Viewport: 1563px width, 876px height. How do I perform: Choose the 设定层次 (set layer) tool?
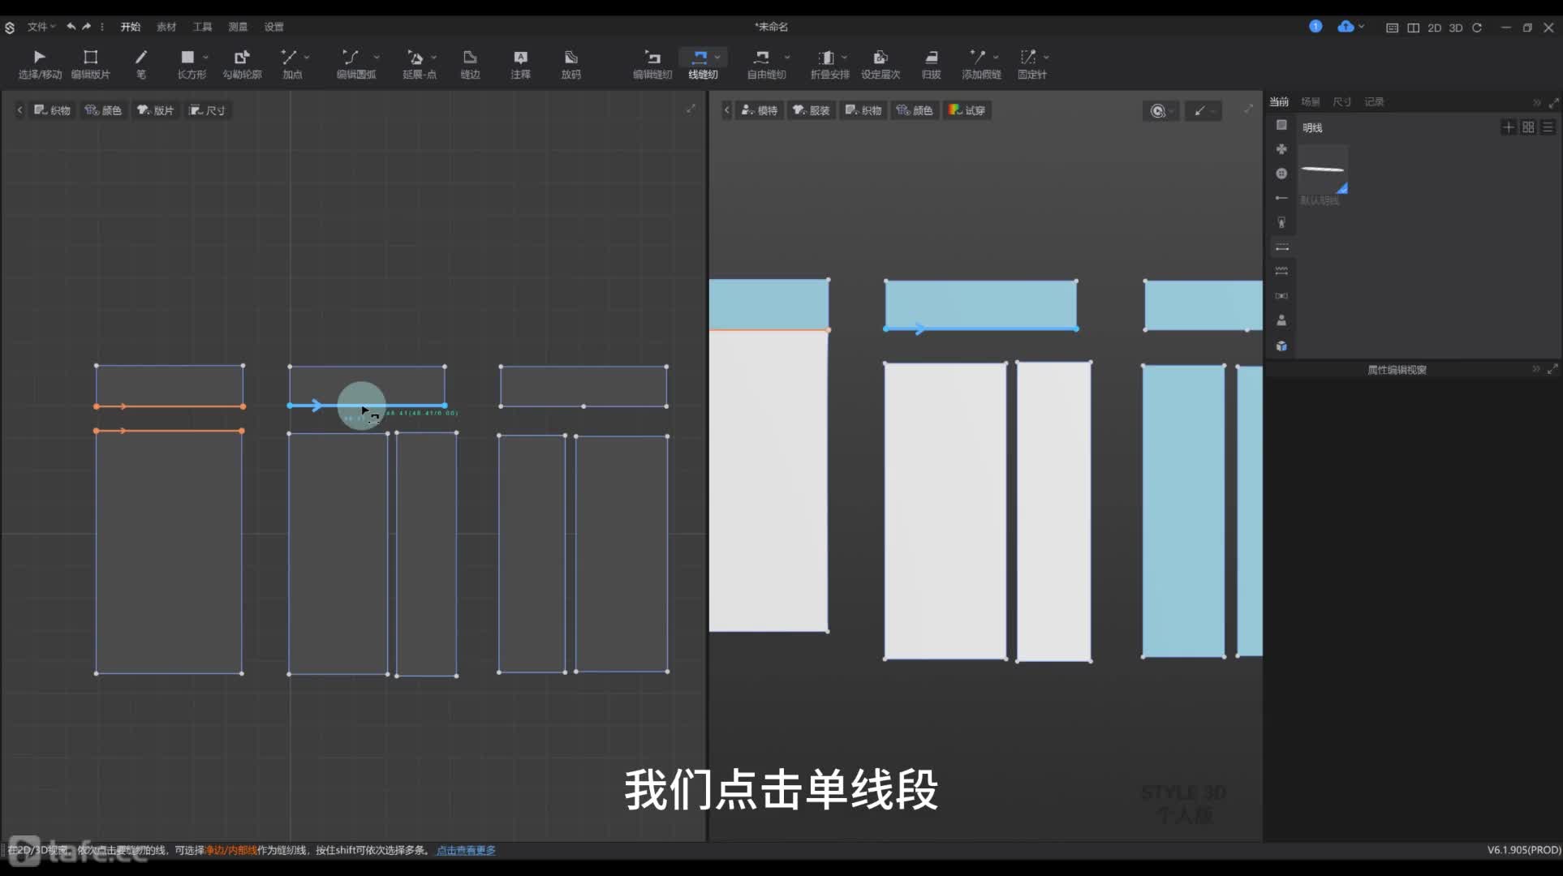pos(881,64)
